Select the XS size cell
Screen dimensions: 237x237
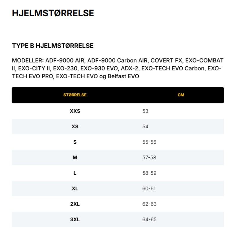tap(75, 127)
